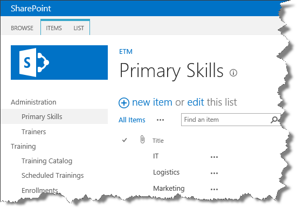This screenshot has height=208, width=297.
Task: Open Training Catalog in the navigation
Action: pos(47,161)
